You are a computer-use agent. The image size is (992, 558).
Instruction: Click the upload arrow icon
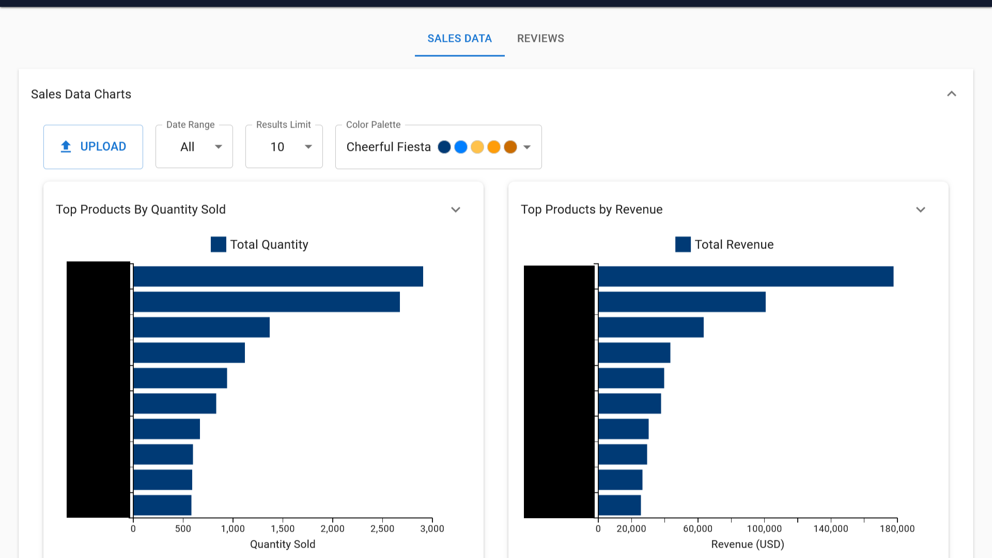[66, 147]
